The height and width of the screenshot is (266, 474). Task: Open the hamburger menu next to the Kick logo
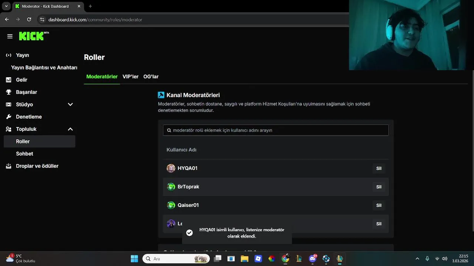point(10,36)
